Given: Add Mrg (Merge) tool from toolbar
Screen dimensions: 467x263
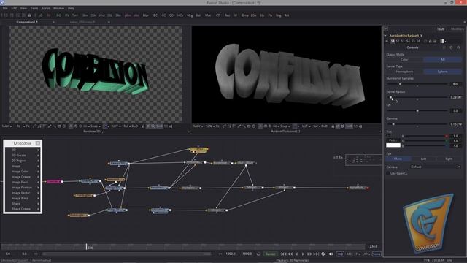Looking at the screenshot, I should click(x=190, y=15).
